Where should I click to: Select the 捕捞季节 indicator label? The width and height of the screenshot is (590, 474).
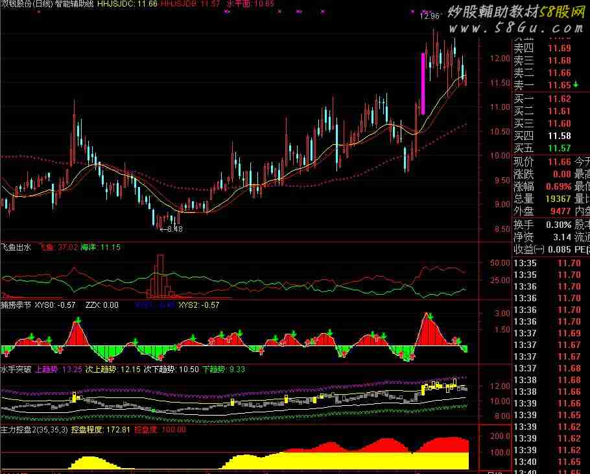(x=16, y=304)
